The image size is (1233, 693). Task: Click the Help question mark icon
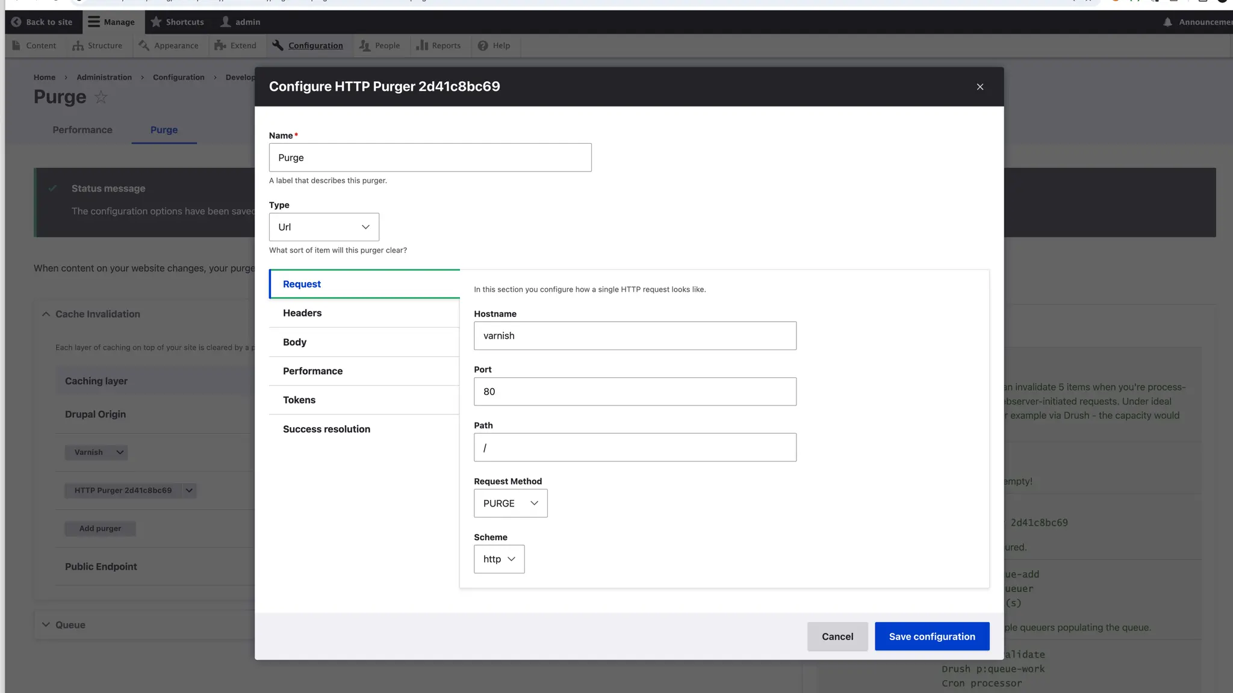483,46
